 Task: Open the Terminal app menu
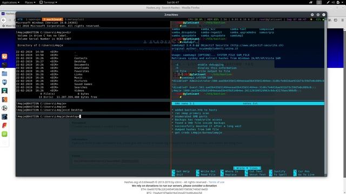(48, 2)
